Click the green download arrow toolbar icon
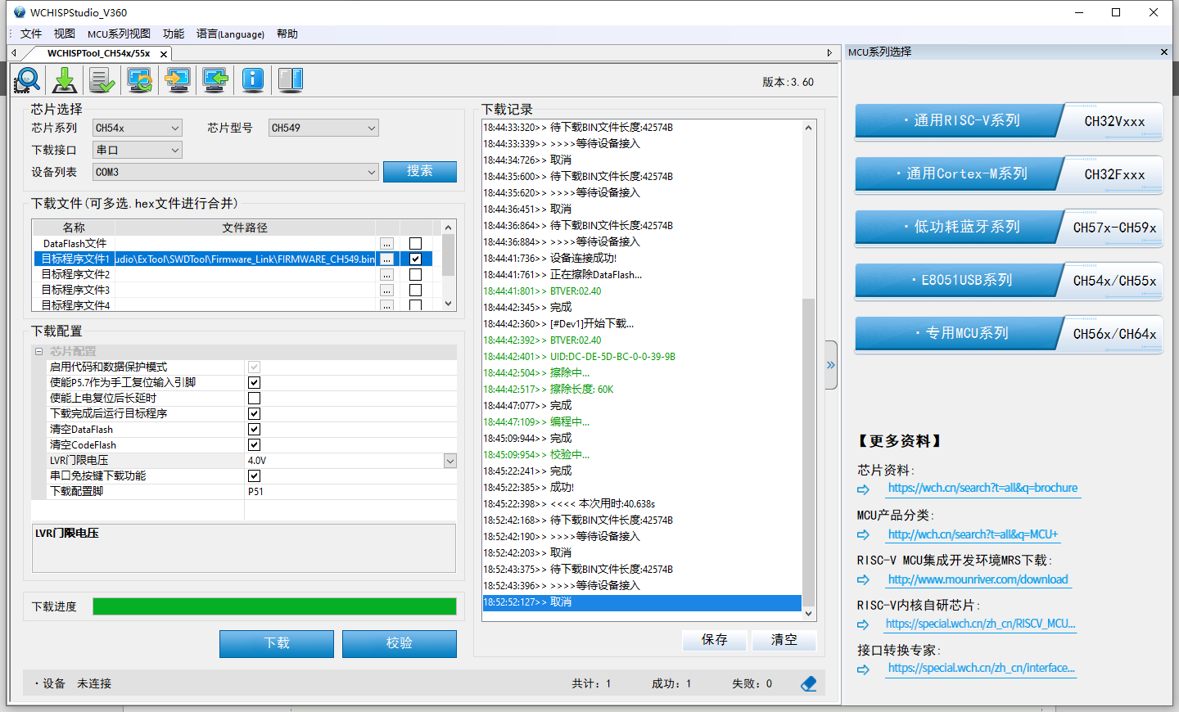Viewport: 1179px width, 712px height. point(65,80)
